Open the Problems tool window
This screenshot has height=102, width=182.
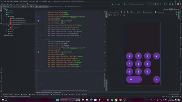coord(24,95)
